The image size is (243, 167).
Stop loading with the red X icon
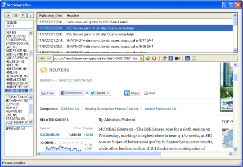pos(154,58)
